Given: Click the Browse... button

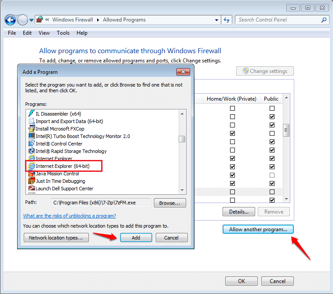Looking at the screenshot, I should tap(170, 203).
